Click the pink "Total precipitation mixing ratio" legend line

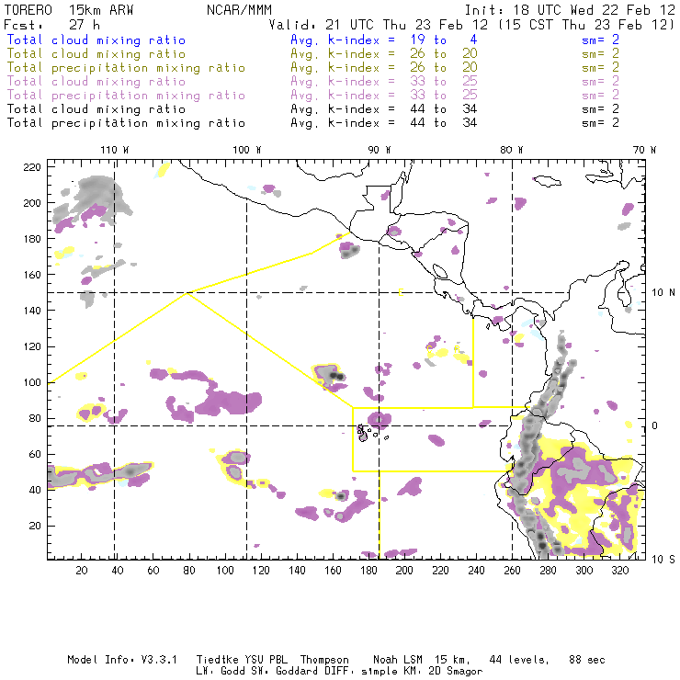(126, 96)
